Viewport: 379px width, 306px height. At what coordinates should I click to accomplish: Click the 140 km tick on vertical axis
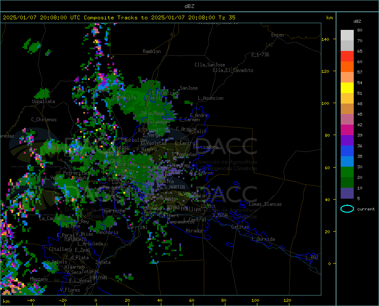point(325,40)
